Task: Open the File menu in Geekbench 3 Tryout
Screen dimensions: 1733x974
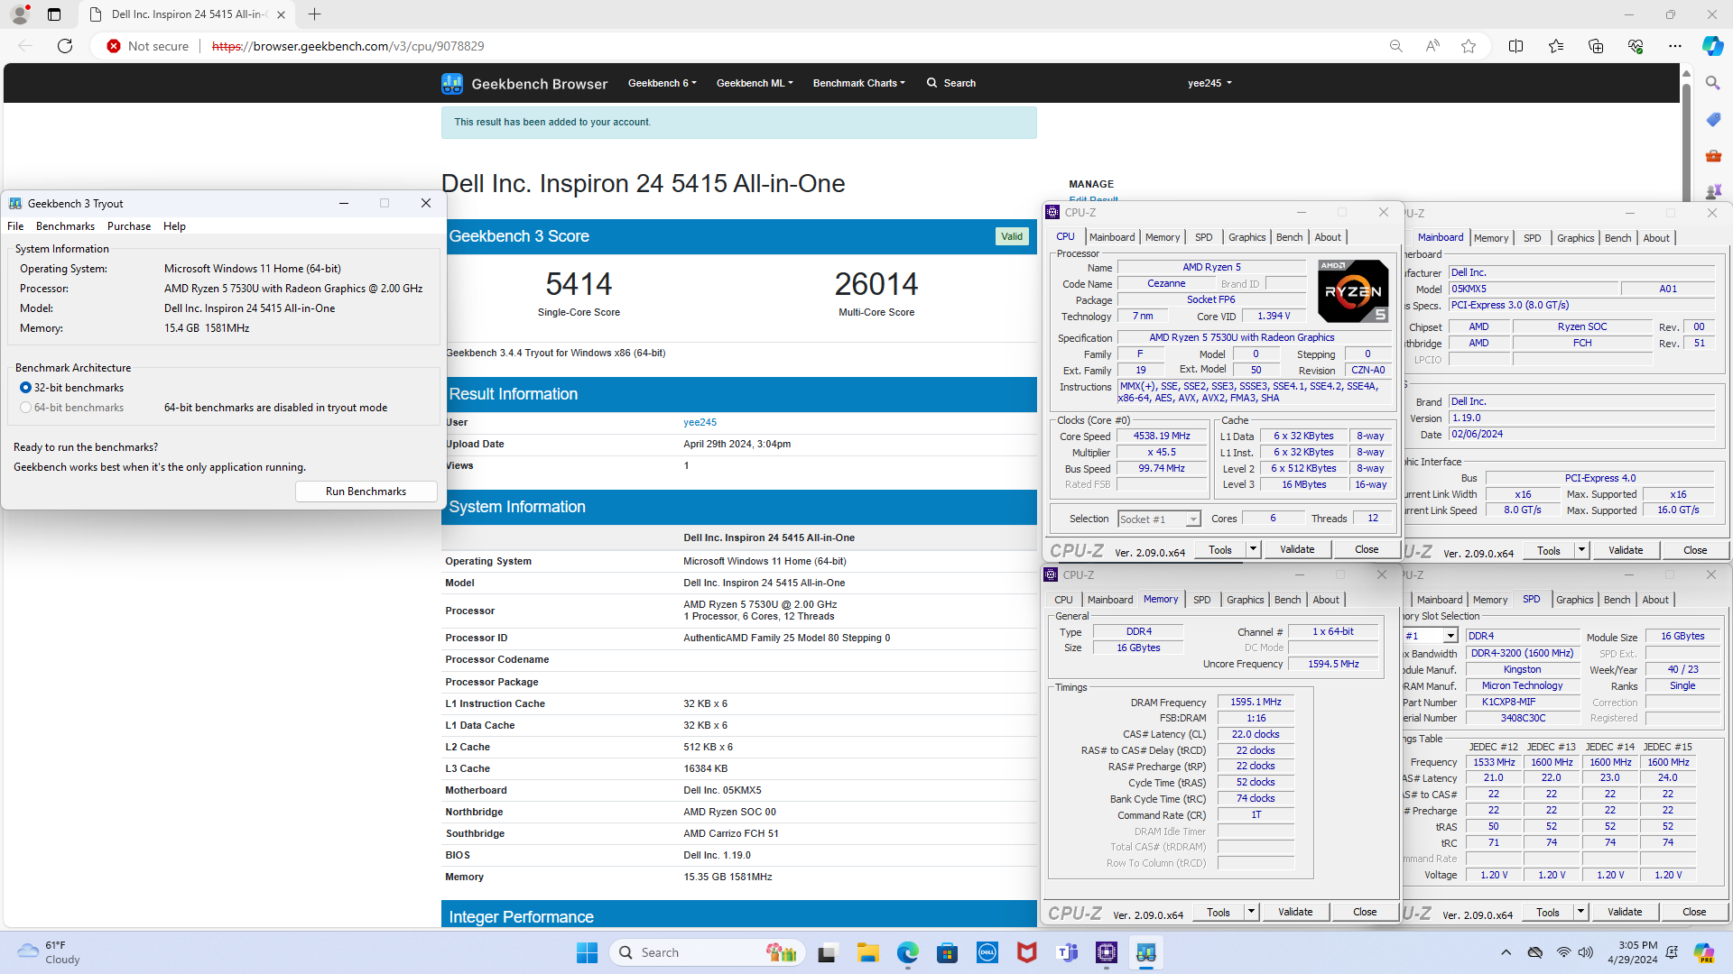Action: point(15,226)
